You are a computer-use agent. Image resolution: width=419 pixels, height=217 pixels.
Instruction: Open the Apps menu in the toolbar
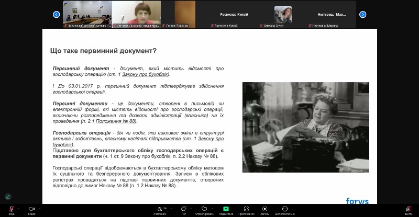click(246, 210)
